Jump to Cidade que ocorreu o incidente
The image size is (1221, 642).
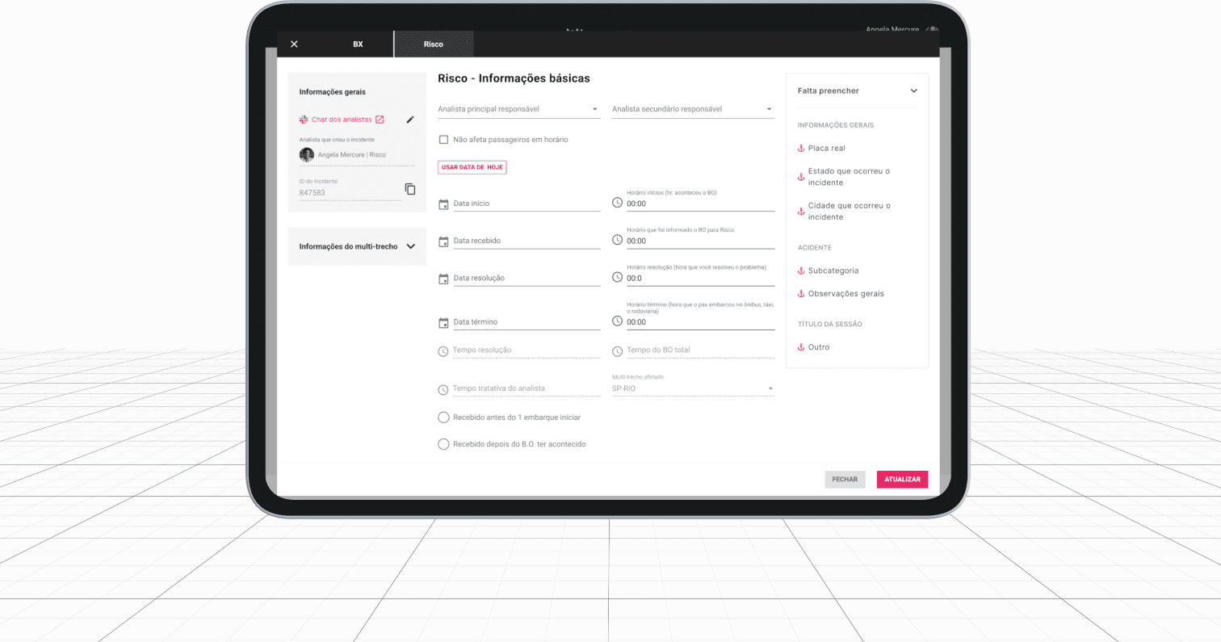pyautogui.click(x=849, y=212)
